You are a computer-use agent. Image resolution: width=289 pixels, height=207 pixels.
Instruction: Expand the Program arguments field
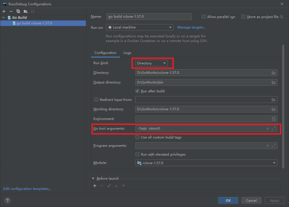point(274,146)
